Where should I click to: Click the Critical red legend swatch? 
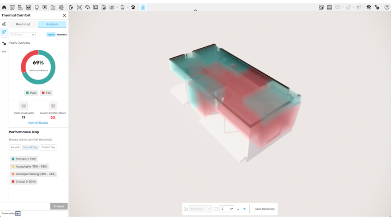tap(13, 182)
